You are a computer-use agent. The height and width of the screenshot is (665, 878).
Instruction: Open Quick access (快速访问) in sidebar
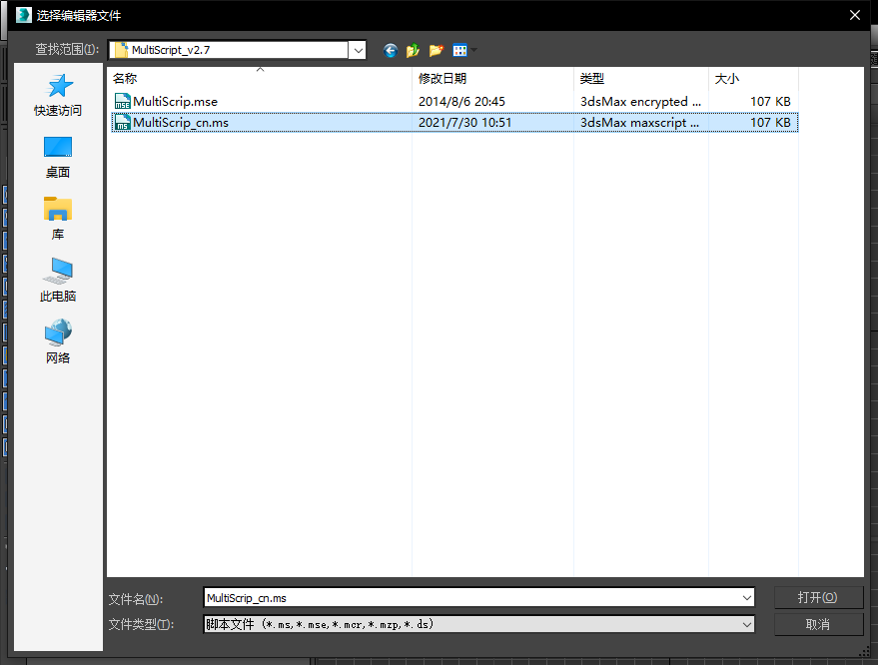(58, 96)
